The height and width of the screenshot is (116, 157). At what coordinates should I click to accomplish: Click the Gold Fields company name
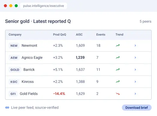[29, 94]
